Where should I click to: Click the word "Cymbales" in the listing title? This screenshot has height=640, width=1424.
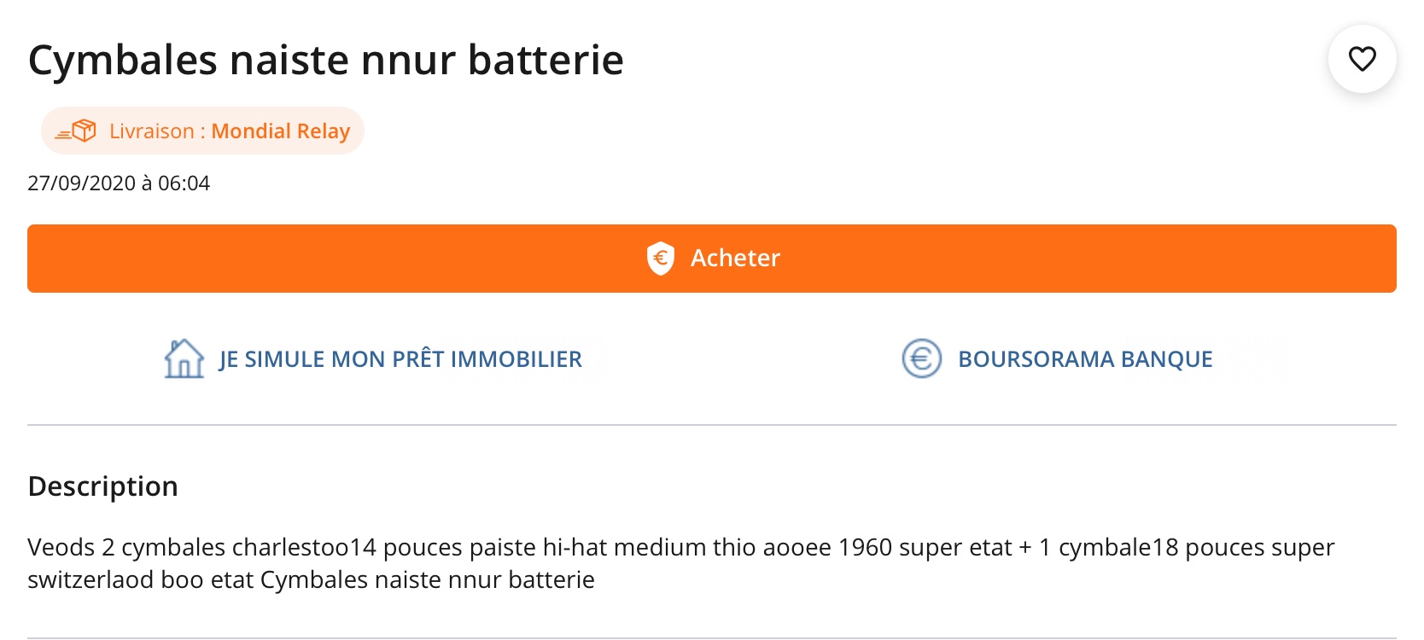coord(123,60)
